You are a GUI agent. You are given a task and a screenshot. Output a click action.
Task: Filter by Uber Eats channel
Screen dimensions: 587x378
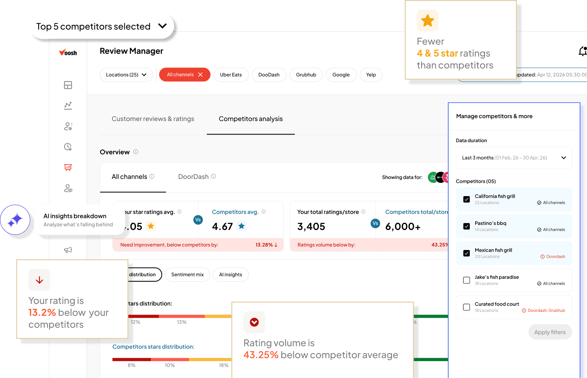pyautogui.click(x=231, y=75)
